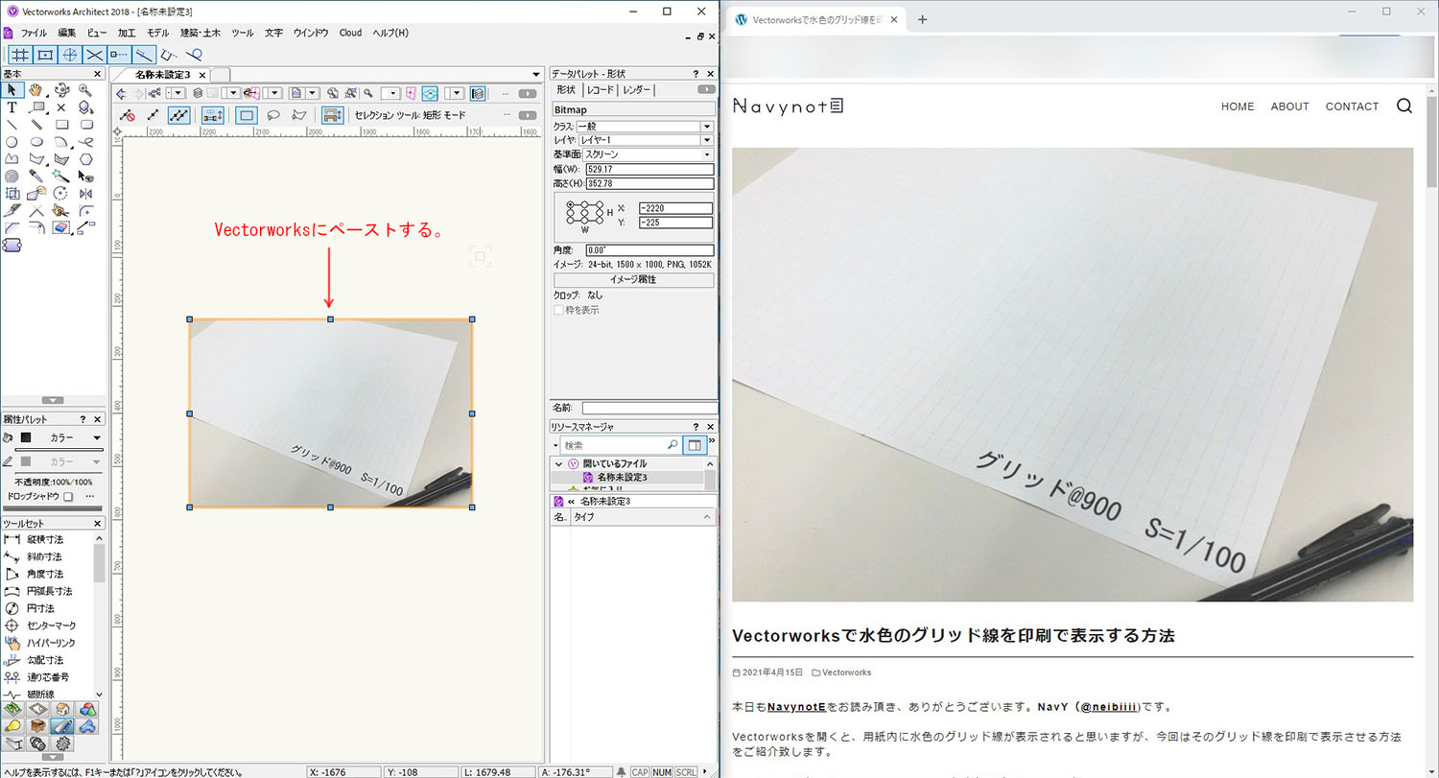Image resolution: width=1439 pixels, height=778 pixels.
Task: Open the File (ファイル) menu
Action: (x=34, y=33)
